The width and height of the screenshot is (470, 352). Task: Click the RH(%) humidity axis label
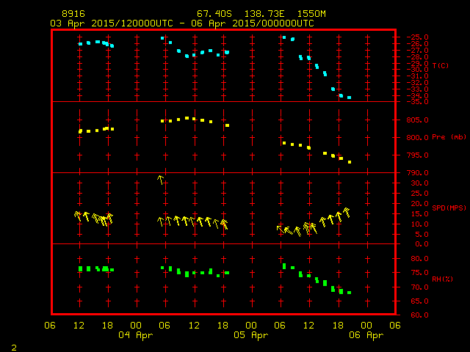coord(442,279)
